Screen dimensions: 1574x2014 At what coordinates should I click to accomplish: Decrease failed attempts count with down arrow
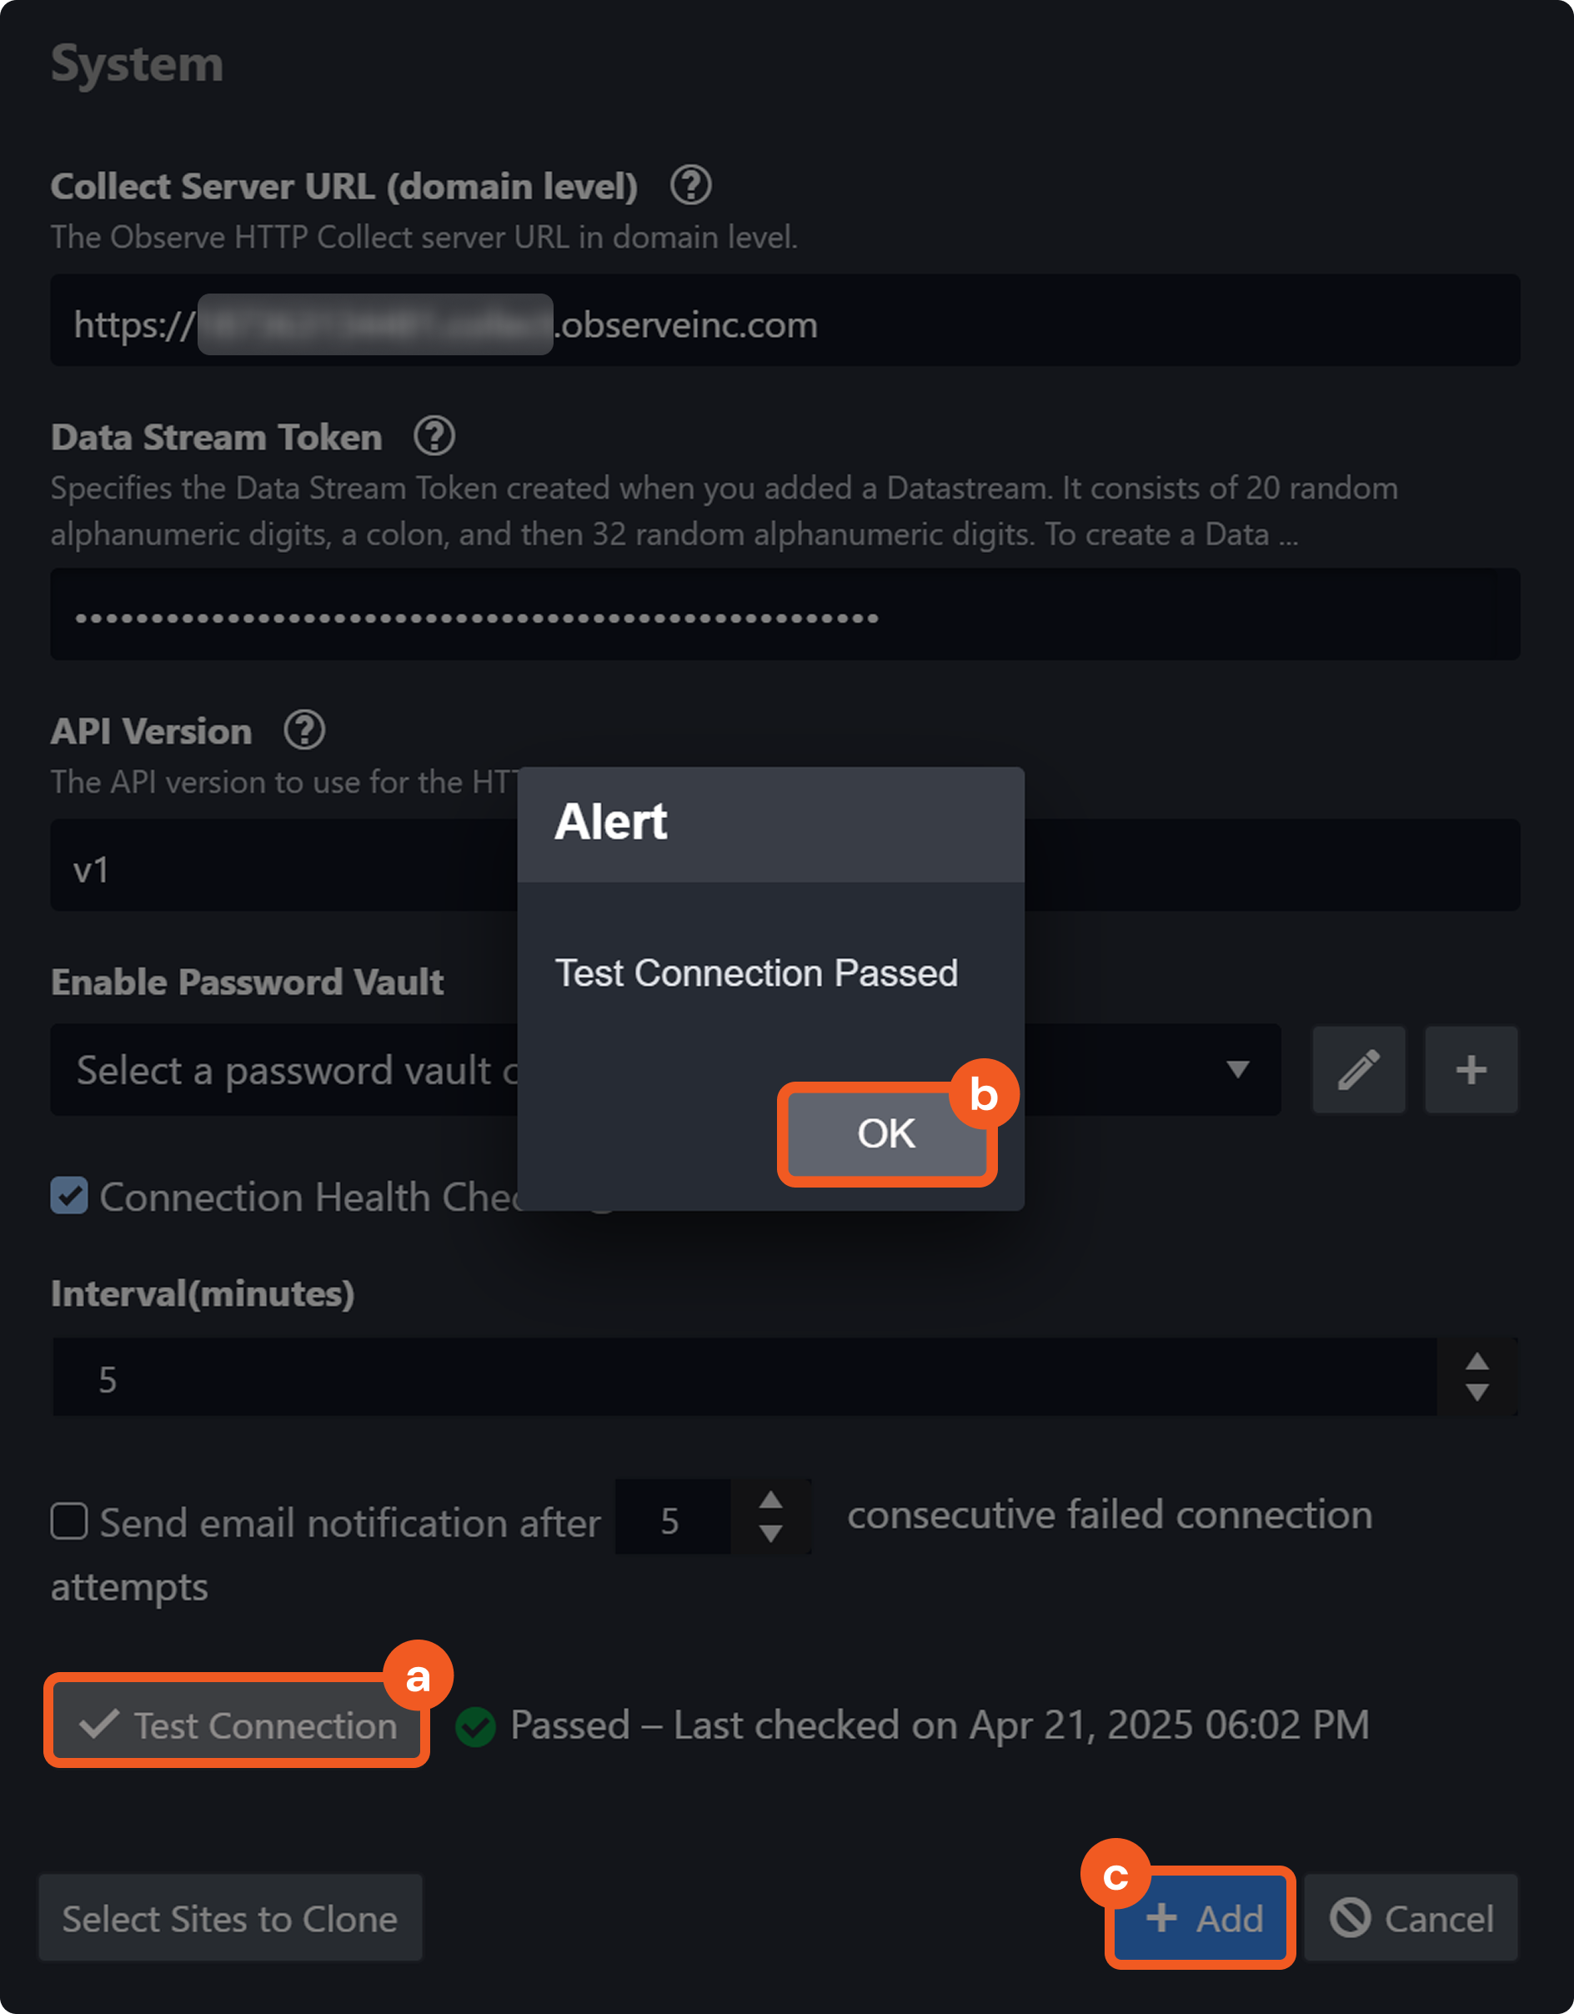click(x=771, y=1534)
